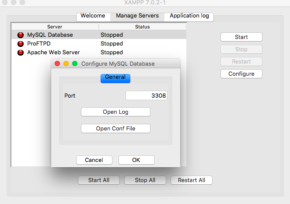
Task: Click the disabled Stop button
Action: coord(241,49)
